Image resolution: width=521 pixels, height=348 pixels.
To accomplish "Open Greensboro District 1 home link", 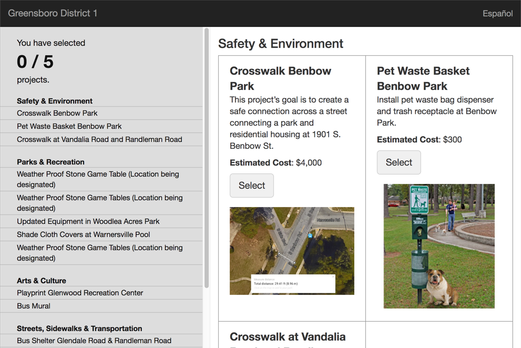I will pos(53,14).
